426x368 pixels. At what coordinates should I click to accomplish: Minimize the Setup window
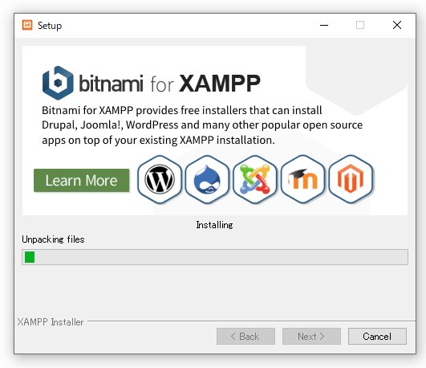(x=324, y=26)
